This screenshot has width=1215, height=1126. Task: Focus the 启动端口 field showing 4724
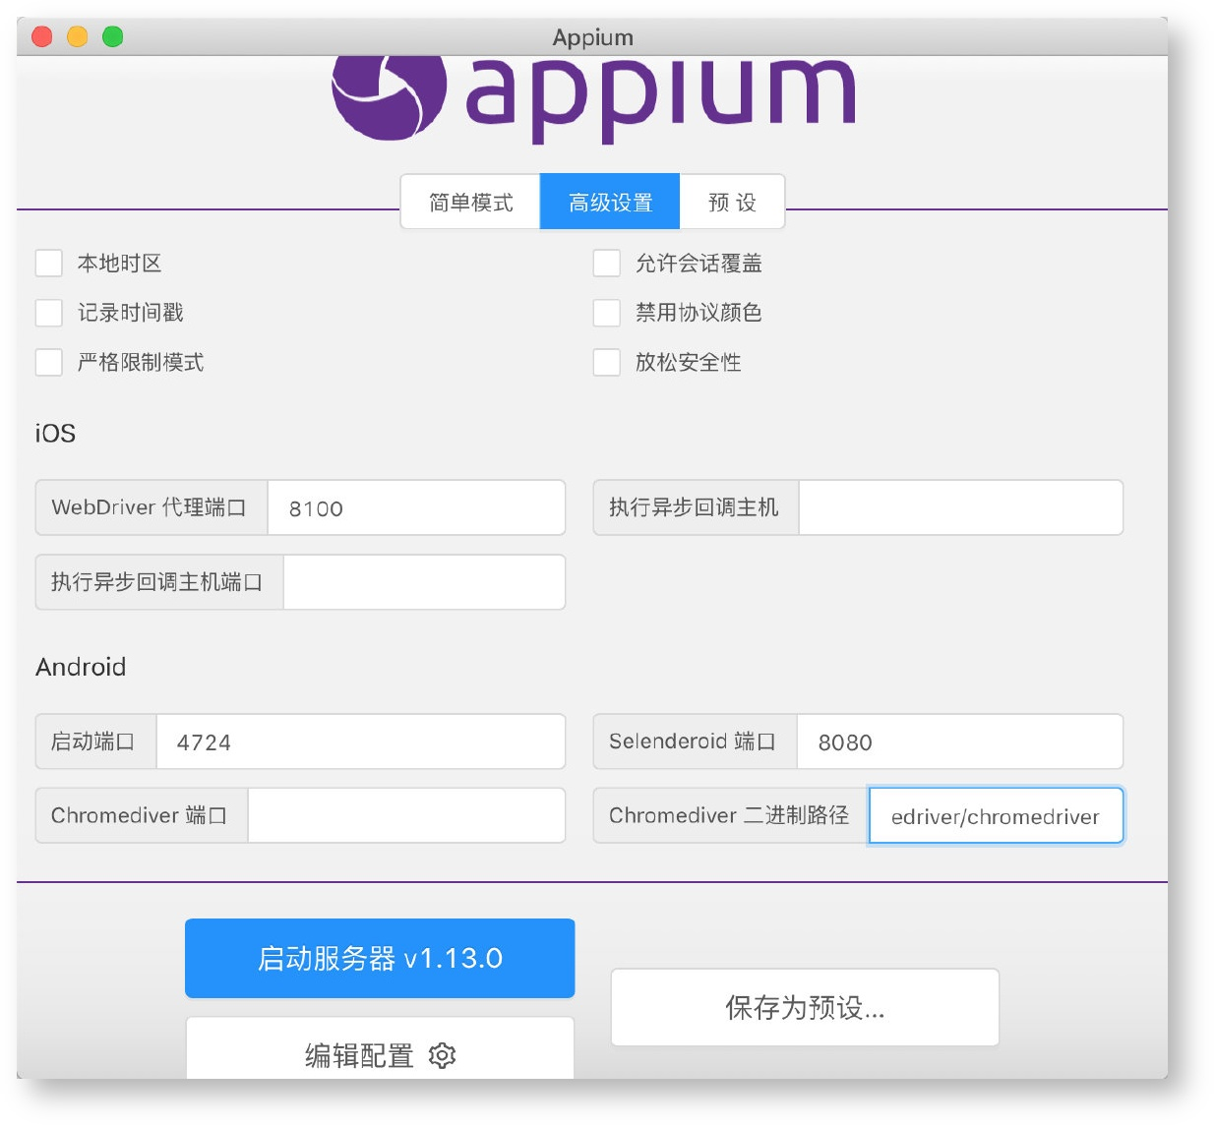pos(360,741)
